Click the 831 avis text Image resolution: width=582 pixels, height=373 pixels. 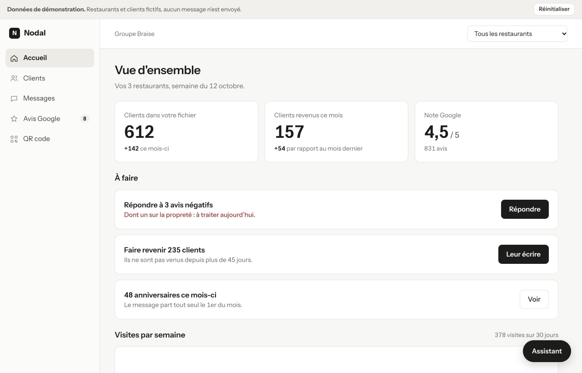[436, 148]
